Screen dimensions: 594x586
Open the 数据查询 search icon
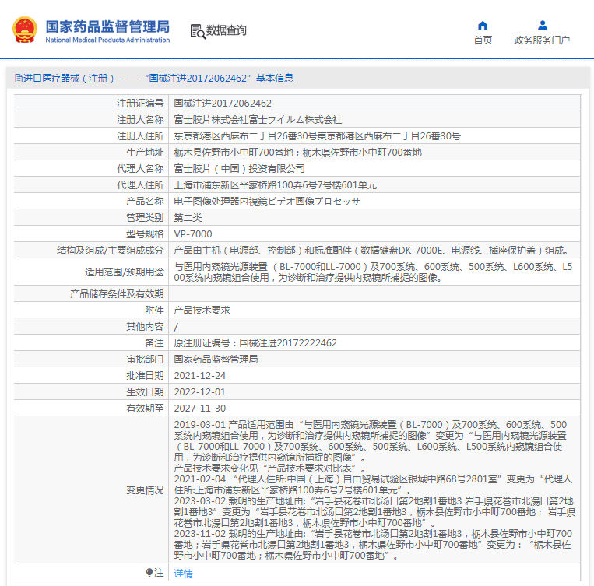198,32
